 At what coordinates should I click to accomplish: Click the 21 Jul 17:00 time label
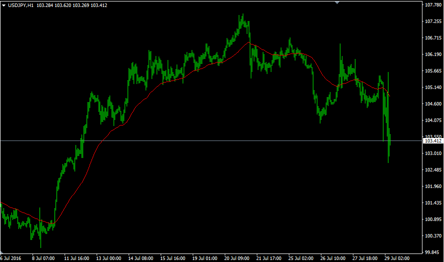[x=269, y=258]
